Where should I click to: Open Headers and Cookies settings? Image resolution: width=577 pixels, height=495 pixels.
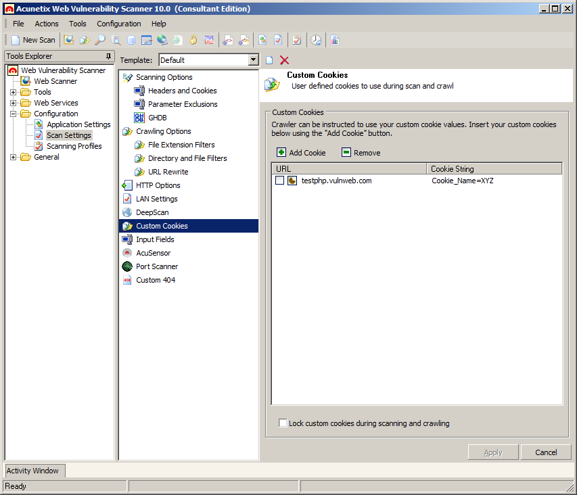click(183, 91)
